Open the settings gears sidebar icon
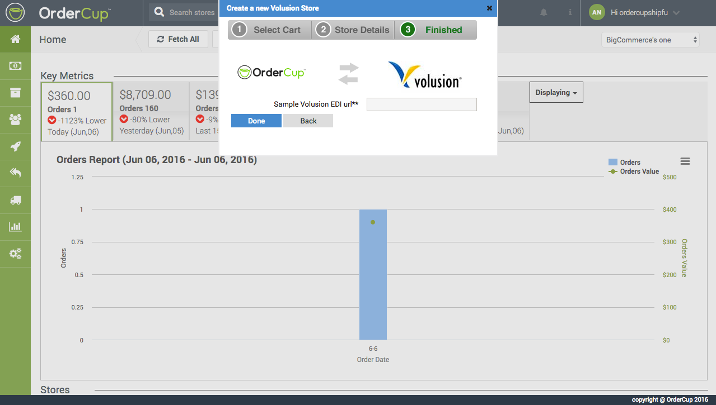Image resolution: width=716 pixels, height=405 pixels. point(15,254)
